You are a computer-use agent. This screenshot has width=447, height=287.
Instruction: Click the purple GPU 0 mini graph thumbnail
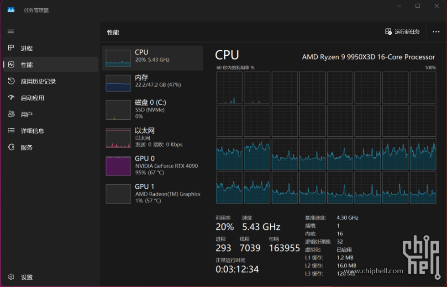click(x=118, y=166)
